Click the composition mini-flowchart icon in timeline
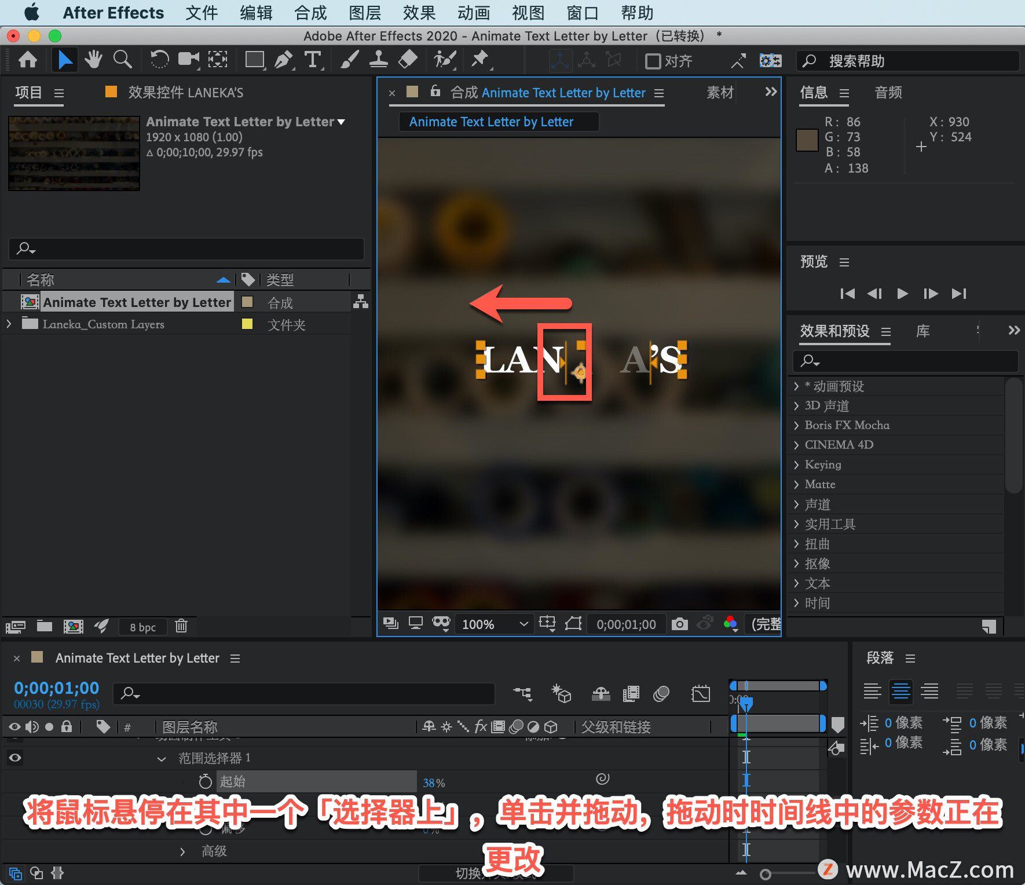The image size is (1025, 885). pyautogui.click(x=522, y=693)
